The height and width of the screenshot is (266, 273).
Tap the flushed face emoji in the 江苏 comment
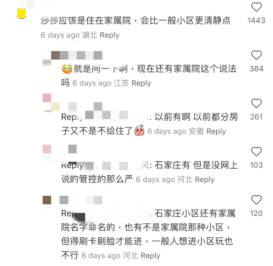67,69
